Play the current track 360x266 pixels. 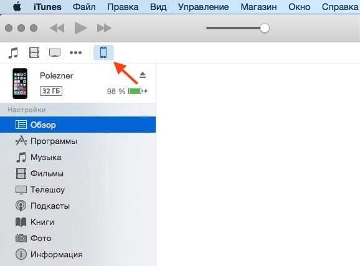point(80,28)
